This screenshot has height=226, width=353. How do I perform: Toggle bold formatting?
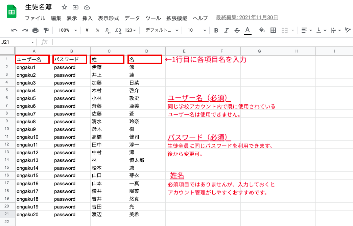pyautogui.click(x=216, y=30)
